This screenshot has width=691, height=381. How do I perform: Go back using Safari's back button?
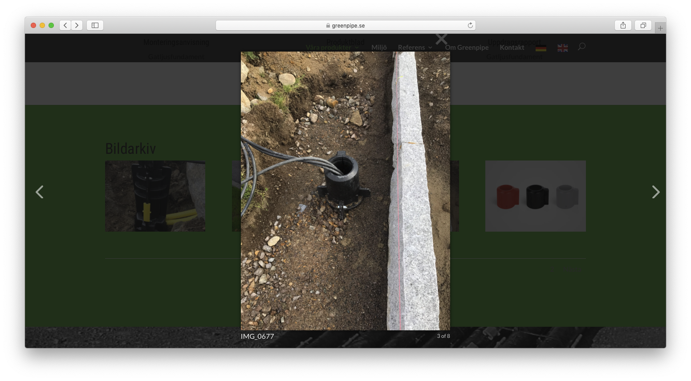pyautogui.click(x=65, y=25)
